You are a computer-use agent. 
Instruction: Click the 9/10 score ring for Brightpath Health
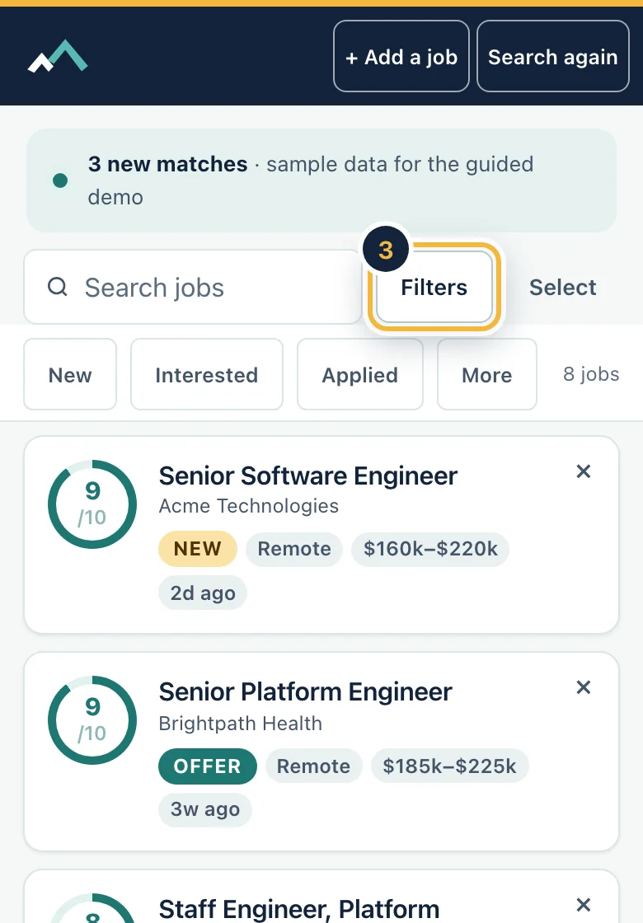pos(92,720)
